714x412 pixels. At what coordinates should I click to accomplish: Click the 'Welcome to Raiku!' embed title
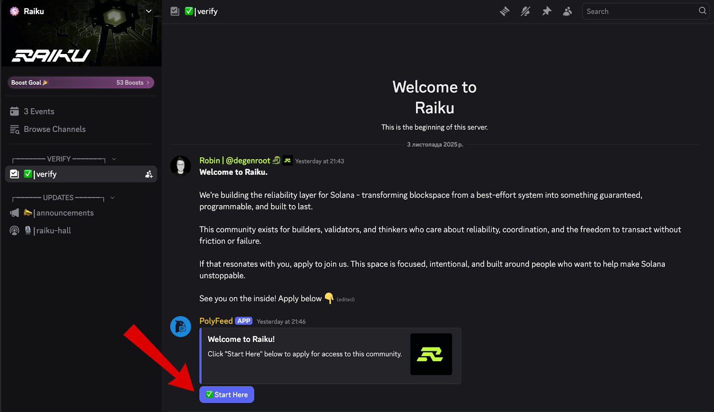[x=241, y=339]
